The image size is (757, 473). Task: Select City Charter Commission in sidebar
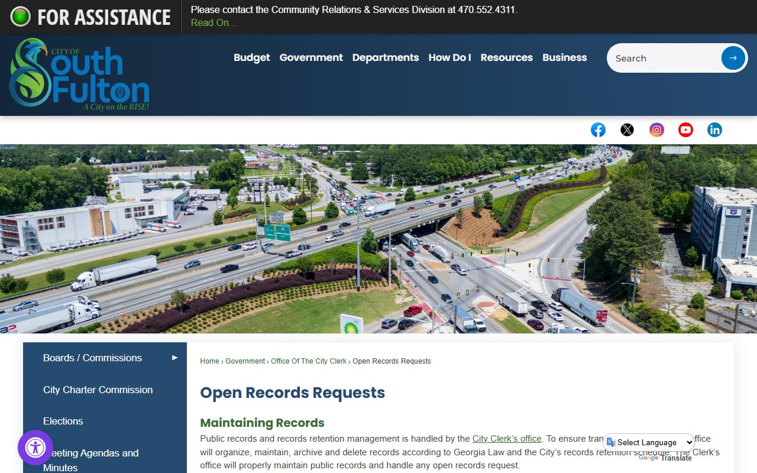(x=98, y=390)
